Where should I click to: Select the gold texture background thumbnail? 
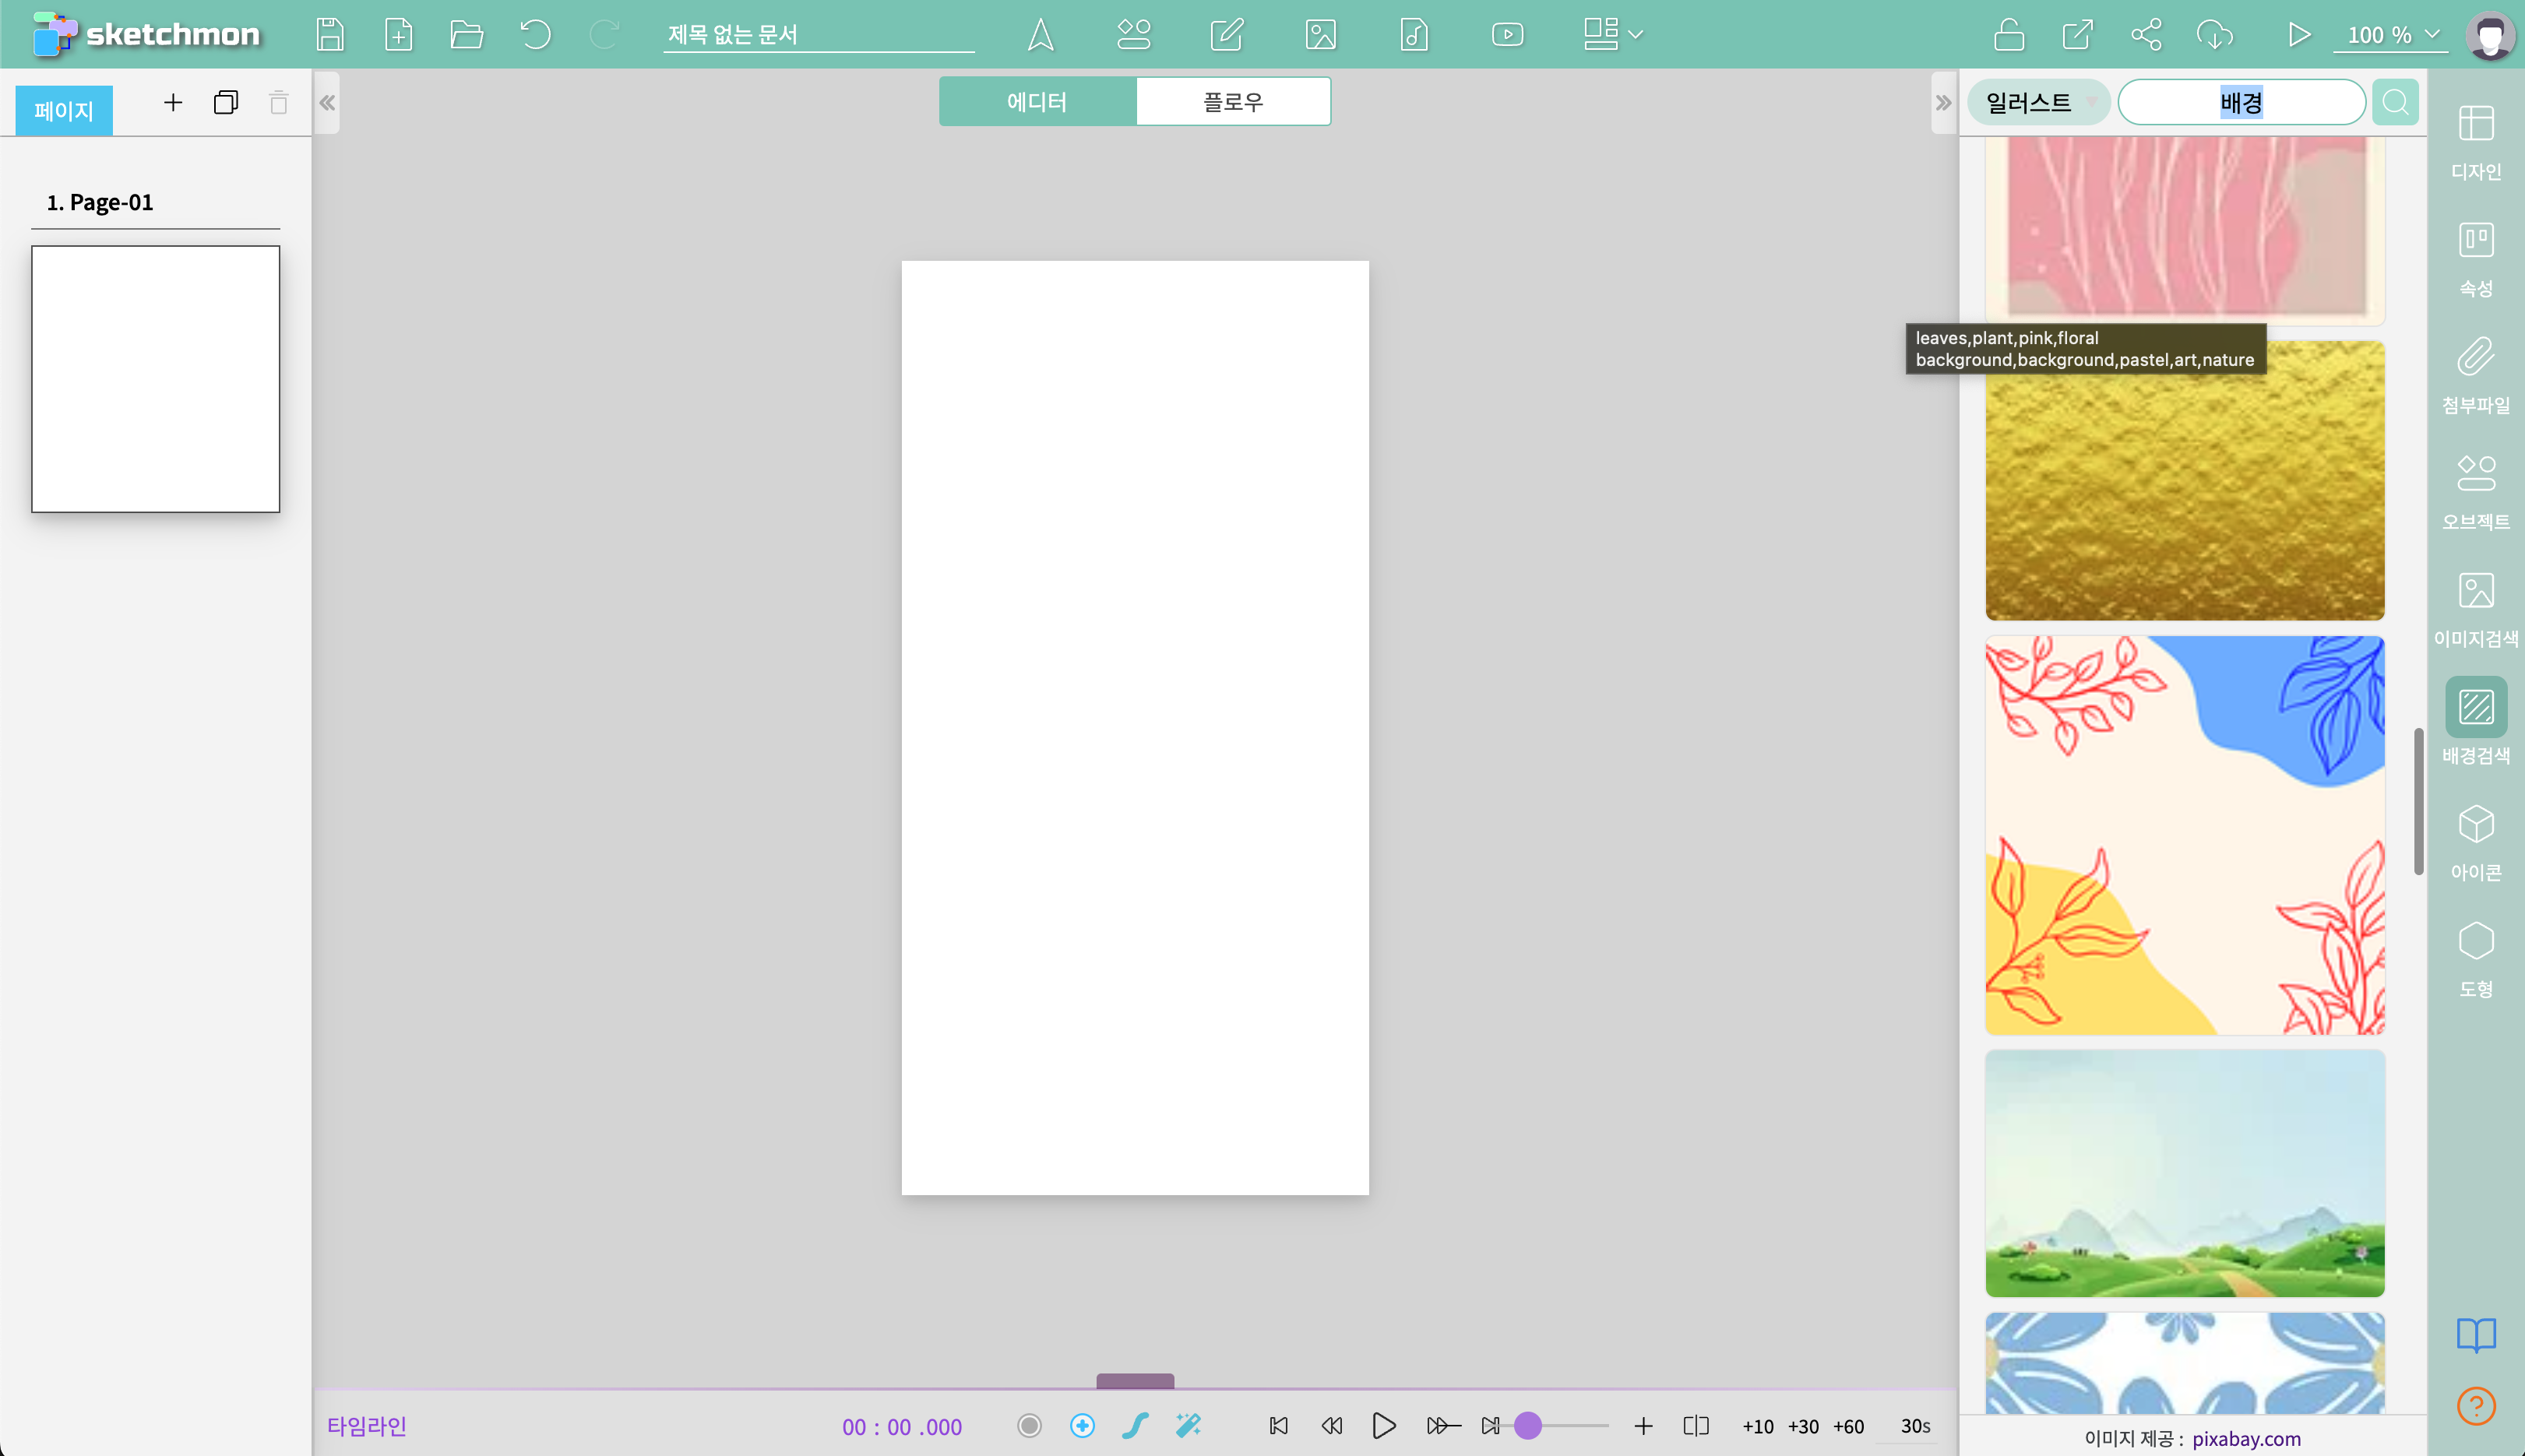click(x=2184, y=480)
